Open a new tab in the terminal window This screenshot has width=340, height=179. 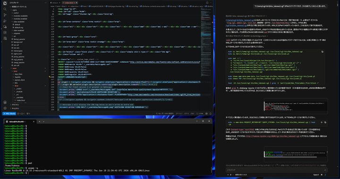point(39,122)
